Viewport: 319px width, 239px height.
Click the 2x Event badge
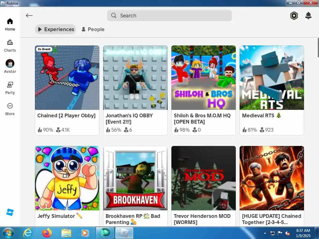44,49
